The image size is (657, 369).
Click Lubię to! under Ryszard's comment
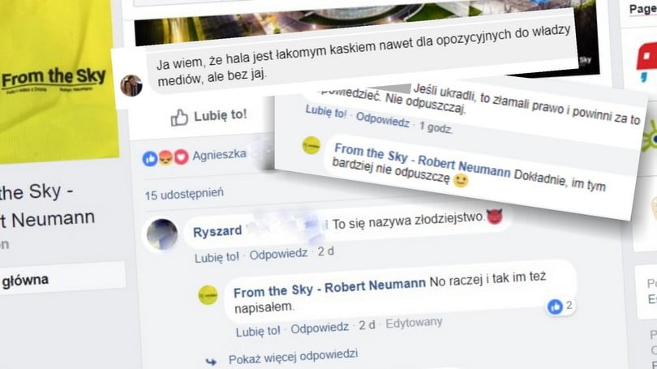pyautogui.click(x=217, y=257)
